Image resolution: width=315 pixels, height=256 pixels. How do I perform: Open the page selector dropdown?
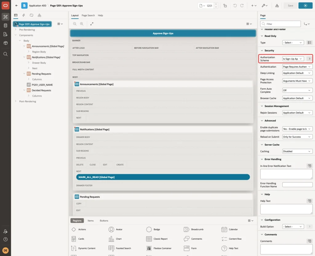(202, 6)
